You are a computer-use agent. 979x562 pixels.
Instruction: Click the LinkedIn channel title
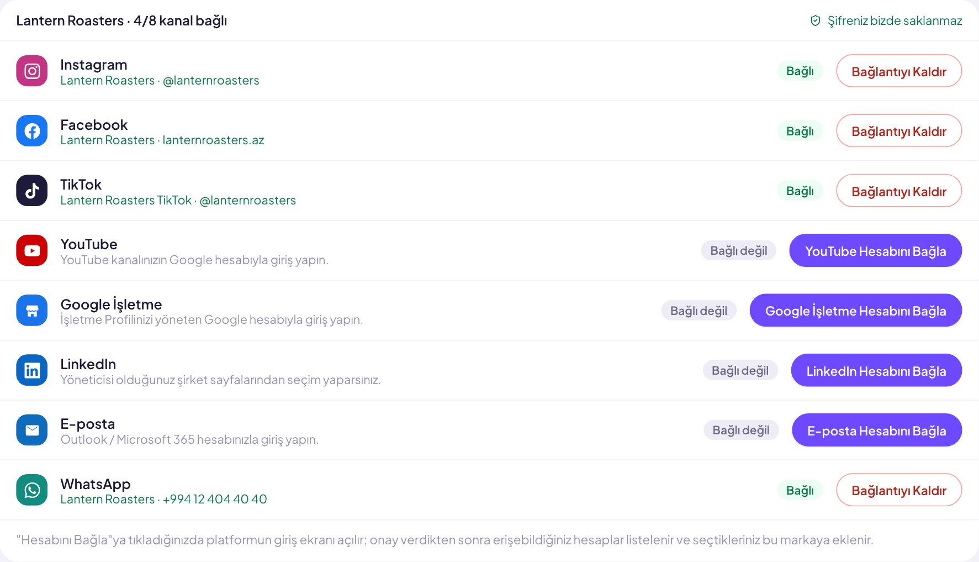tap(88, 364)
